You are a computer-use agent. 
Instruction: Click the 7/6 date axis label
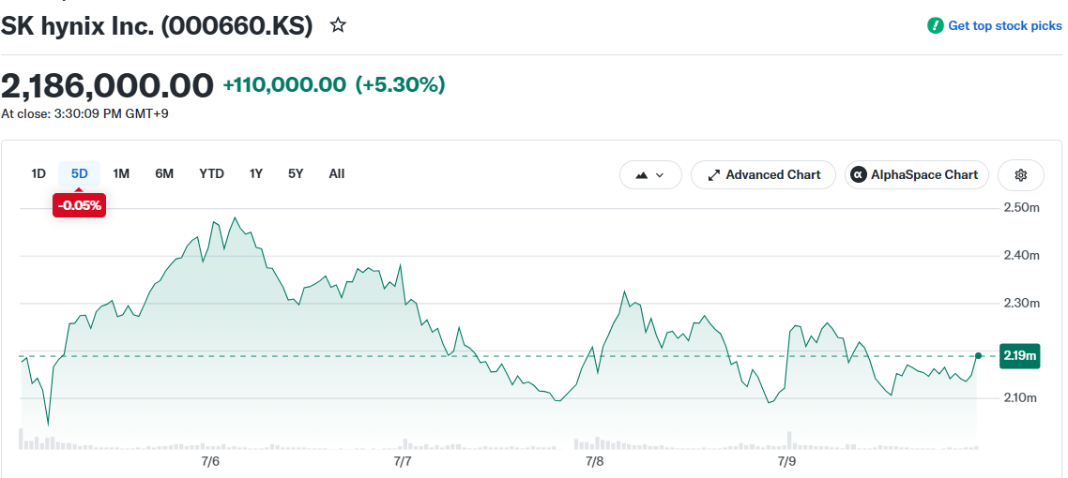point(210,462)
